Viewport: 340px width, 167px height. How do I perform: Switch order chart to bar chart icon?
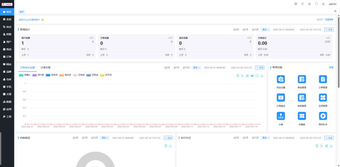pyautogui.click(x=247, y=76)
